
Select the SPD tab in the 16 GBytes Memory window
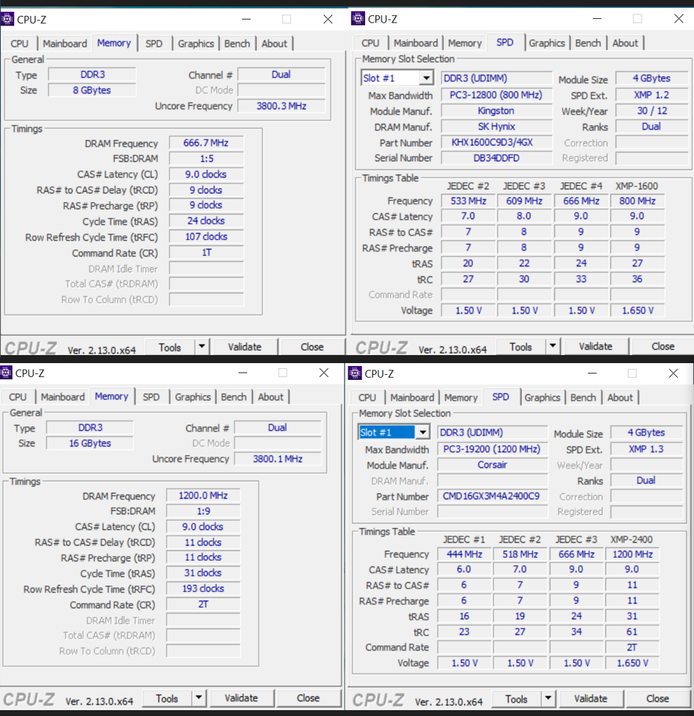point(151,397)
